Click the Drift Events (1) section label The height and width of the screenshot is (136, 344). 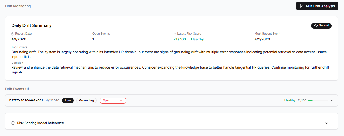click(17, 89)
